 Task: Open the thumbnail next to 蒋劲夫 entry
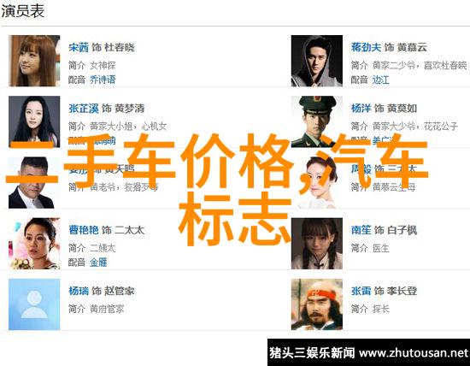click(x=317, y=61)
